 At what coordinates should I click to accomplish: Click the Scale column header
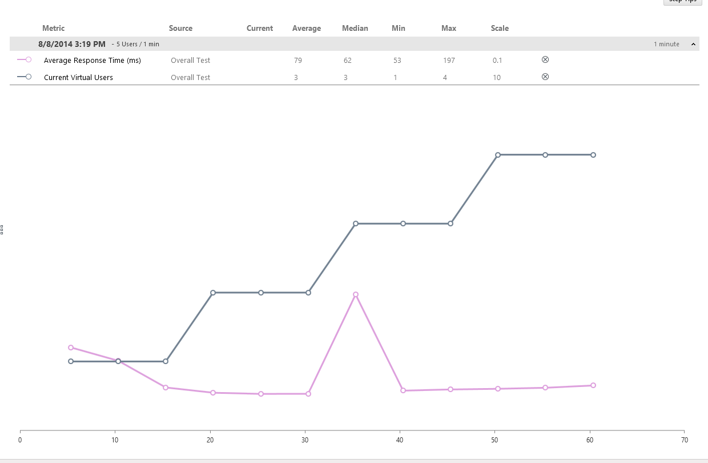pos(500,28)
